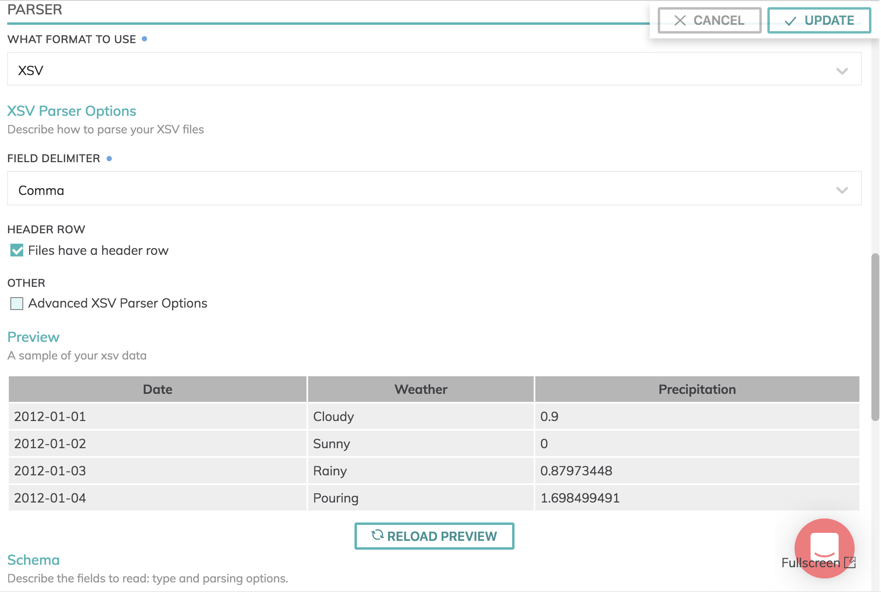Click the Fullscreen expand icon
Image resolution: width=881 pixels, height=592 pixels.
850,562
